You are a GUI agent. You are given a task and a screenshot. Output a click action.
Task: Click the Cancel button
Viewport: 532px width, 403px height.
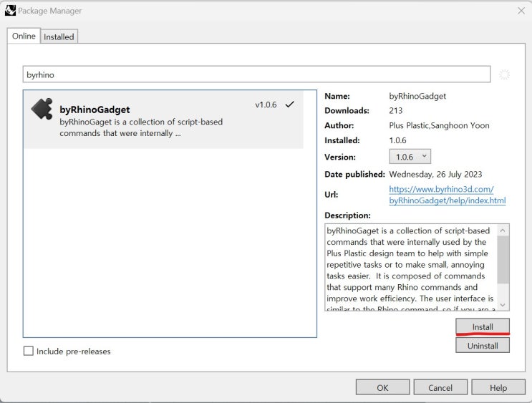coord(440,387)
